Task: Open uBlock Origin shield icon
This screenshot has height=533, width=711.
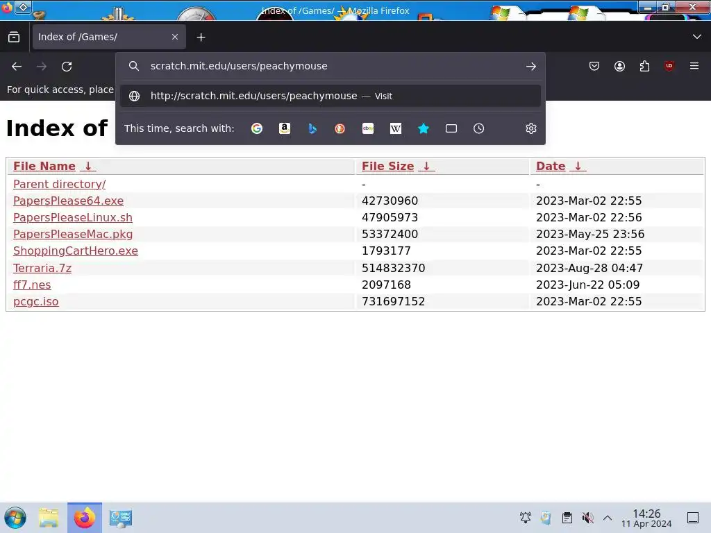Action: click(x=669, y=66)
